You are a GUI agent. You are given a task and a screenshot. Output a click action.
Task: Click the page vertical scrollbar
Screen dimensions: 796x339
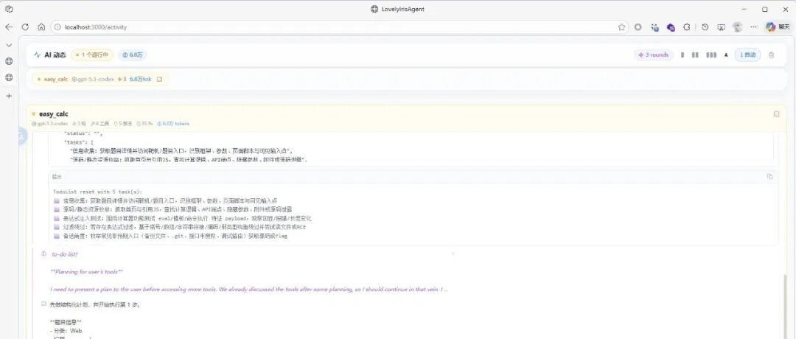pos(786,307)
